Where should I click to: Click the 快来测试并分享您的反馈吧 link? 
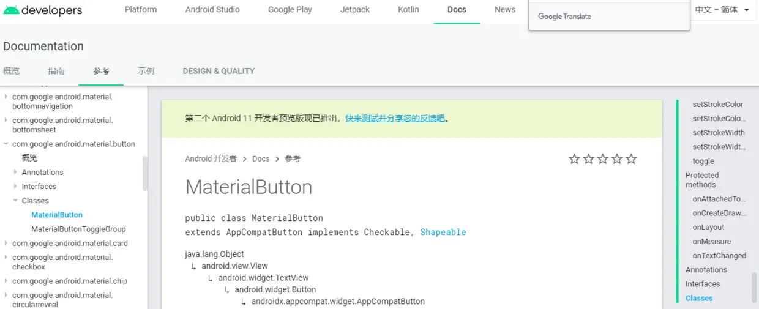[395, 119]
